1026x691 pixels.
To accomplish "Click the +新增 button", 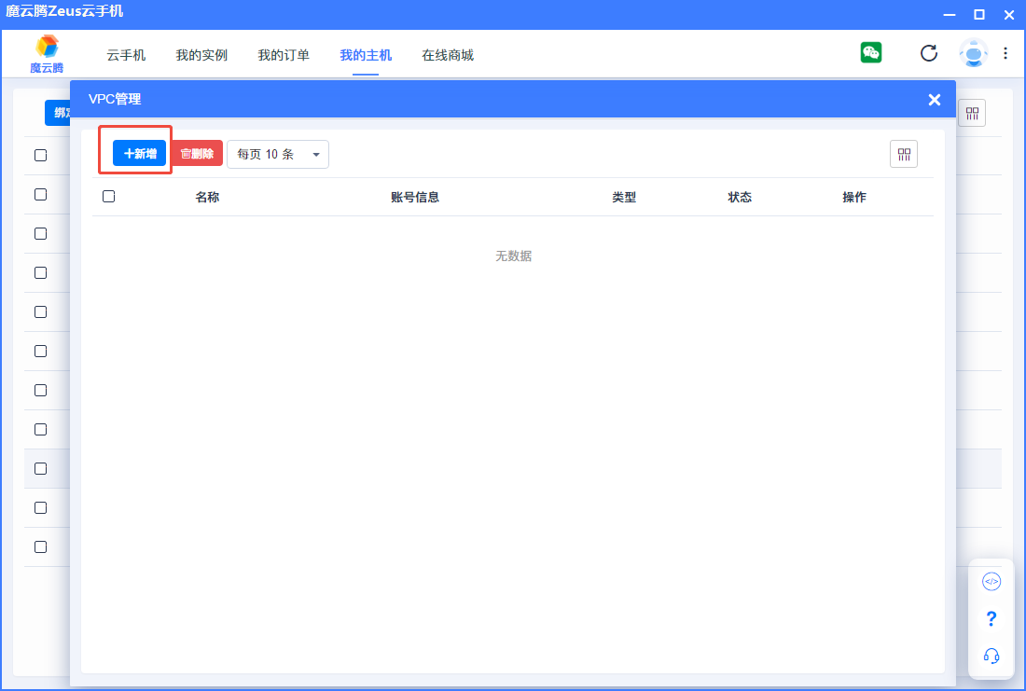I will (139, 154).
